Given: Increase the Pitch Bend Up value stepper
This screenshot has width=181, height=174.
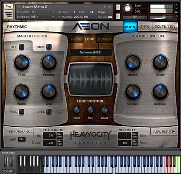Looking at the screenshot, I should (x=60, y=134).
